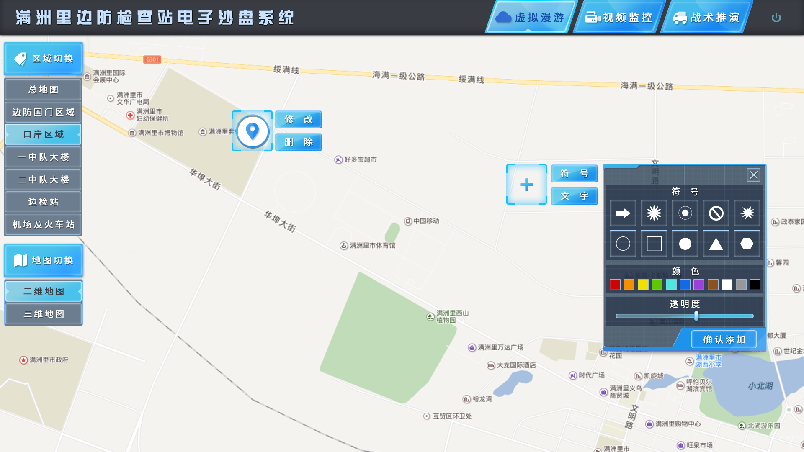The width and height of the screenshot is (804, 452).
Task: Click 删除 to delete the marker
Action: 299,142
